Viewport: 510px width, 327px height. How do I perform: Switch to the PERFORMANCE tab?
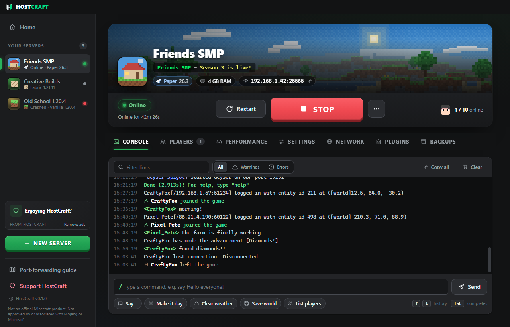tap(241, 142)
